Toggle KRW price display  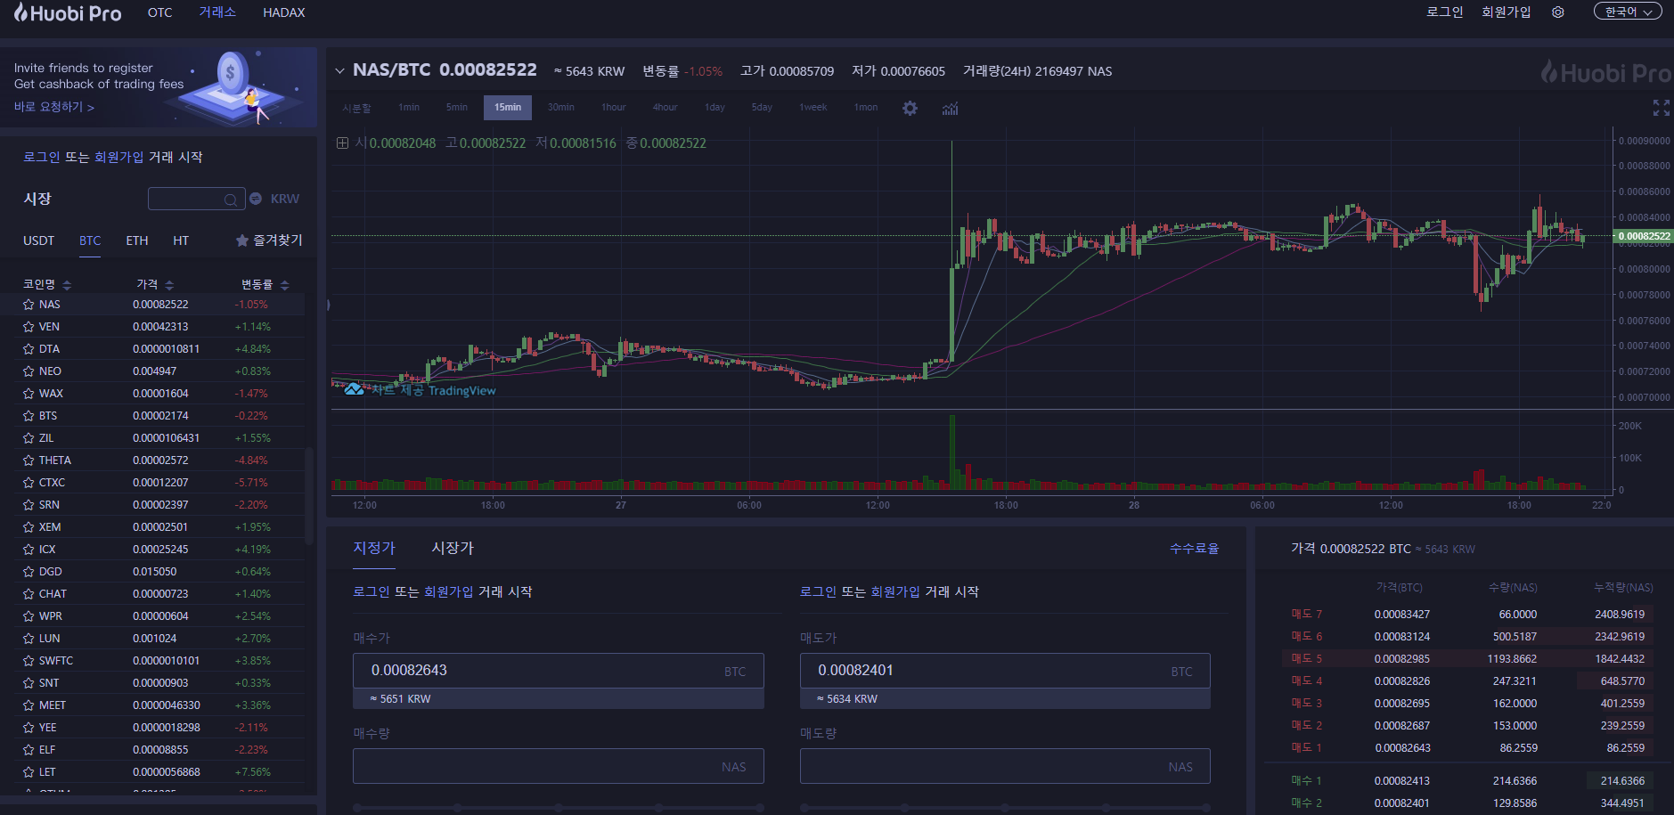(x=274, y=199)
